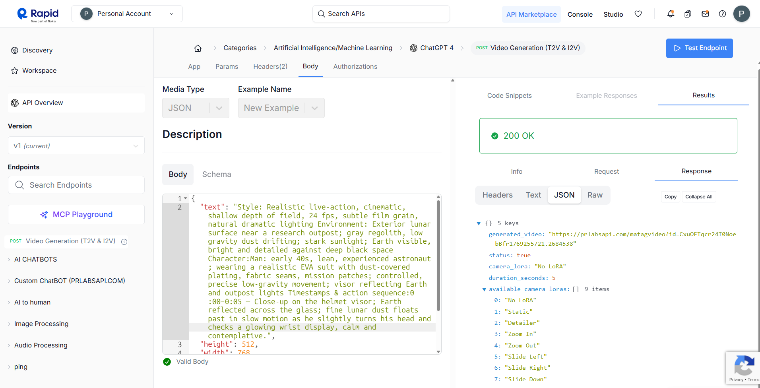Click the info icon beside Video Generation endpoint

coord(124,242)
